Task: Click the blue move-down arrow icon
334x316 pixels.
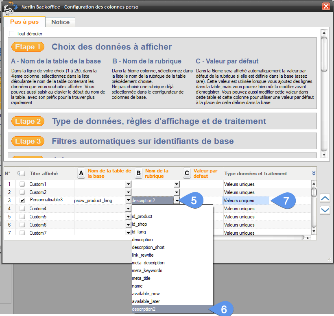Action: coord(325,210)
